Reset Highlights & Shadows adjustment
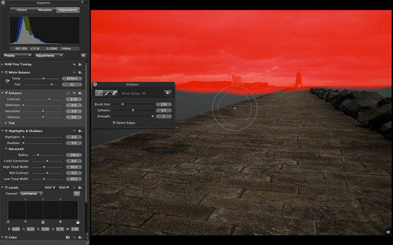 (x=74, y=131)
